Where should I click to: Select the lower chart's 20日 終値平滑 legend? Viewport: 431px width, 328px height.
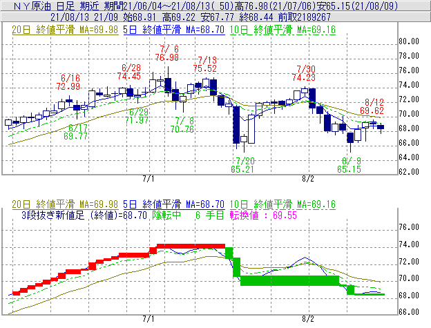coord(65,204)
